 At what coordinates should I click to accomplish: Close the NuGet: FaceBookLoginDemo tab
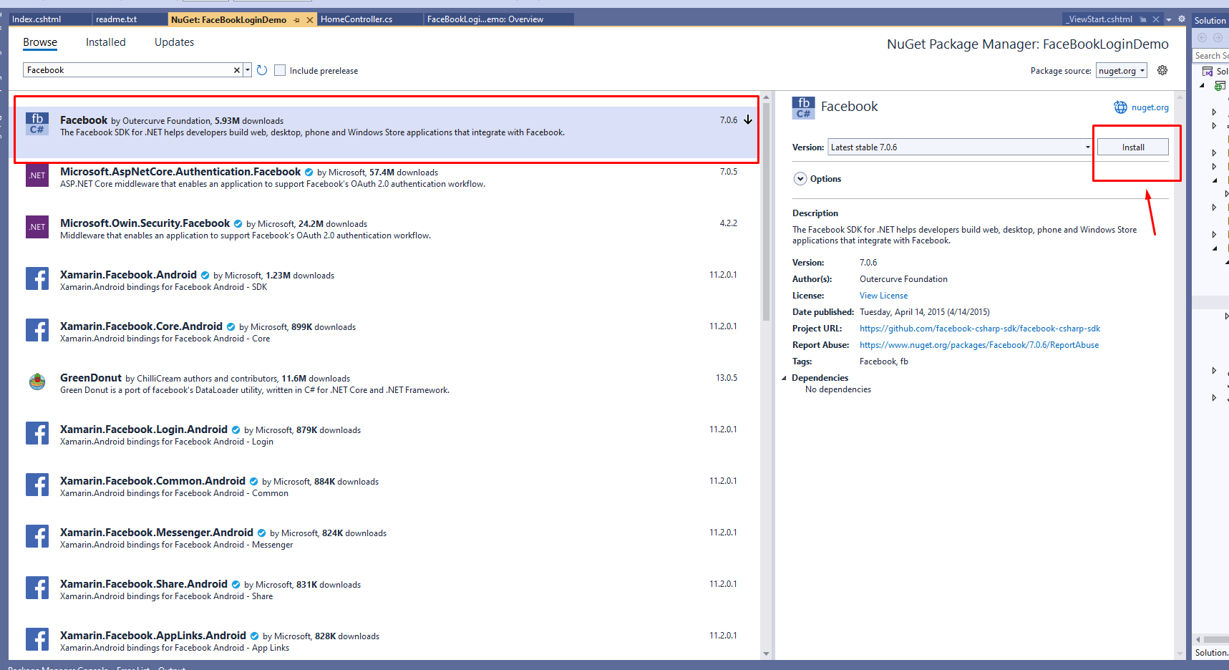pyautogui.click(x=310, y=20)
